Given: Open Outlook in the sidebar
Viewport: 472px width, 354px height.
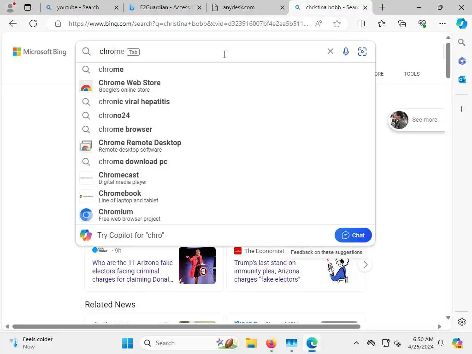Looking at the screenshot, I should (x=461, y=79).
